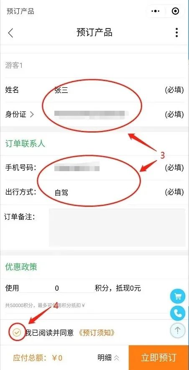Screen dimensions: 189x370
Task: Open the vertical three-dot options menu
Action: coord(176,33)
